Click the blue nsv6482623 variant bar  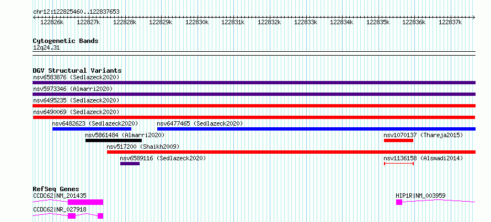point(92,129)
